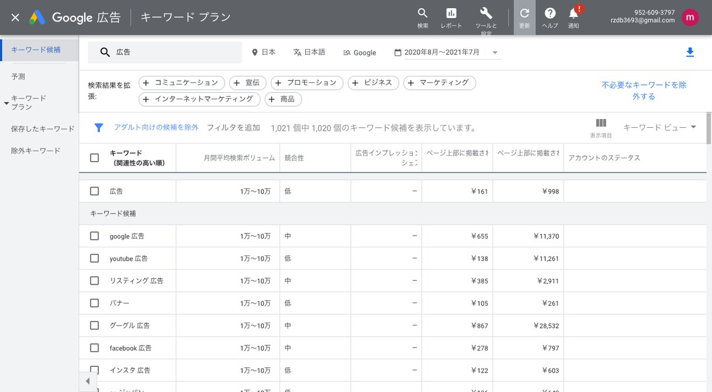Open the レポート reports icon
This screenshot has width=712, height=392.
451,17
